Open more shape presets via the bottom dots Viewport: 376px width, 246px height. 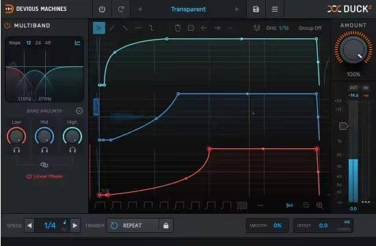pyautogui.click(x=260, y=206)
